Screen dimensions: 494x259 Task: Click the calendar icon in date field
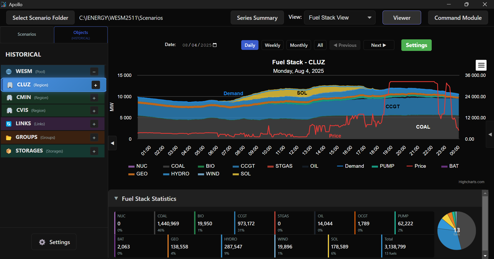click(x=215, y=45)
